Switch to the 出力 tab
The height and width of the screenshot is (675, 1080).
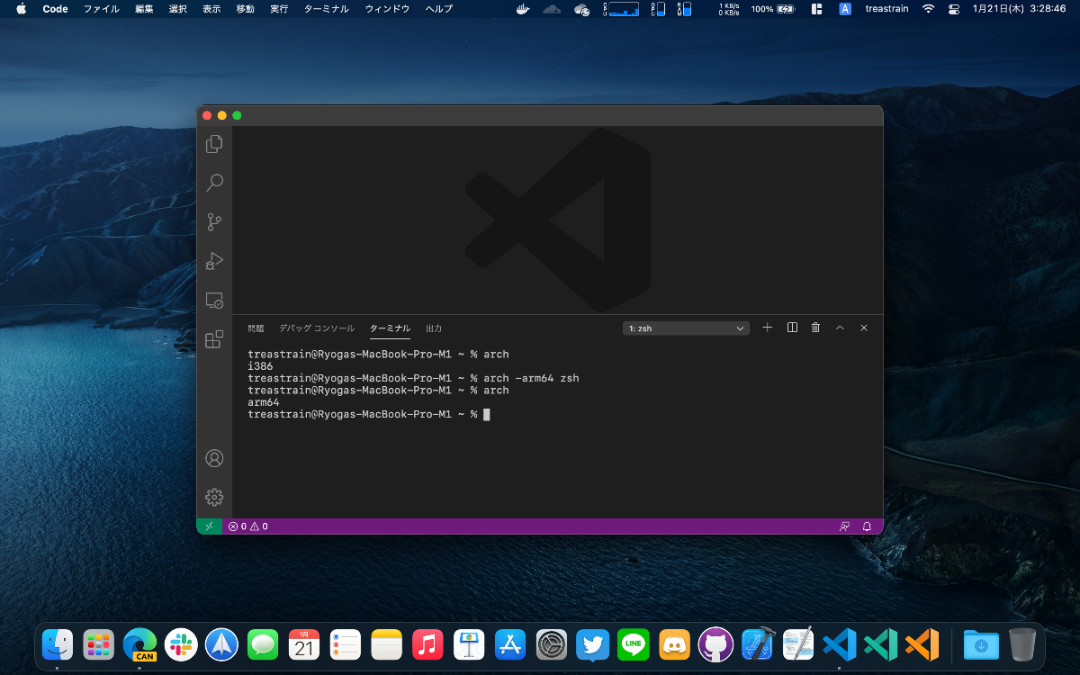(x=434, y=328)
